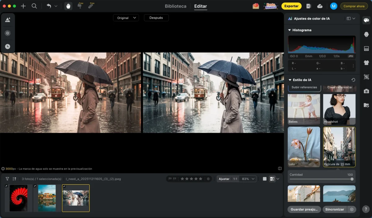Toggle the single view square mode
The width and height of the screenshot is (372, 218).
tap(264, 179)
